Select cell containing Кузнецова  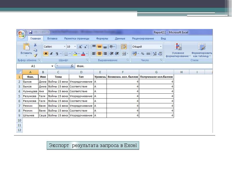click(30, 91)
